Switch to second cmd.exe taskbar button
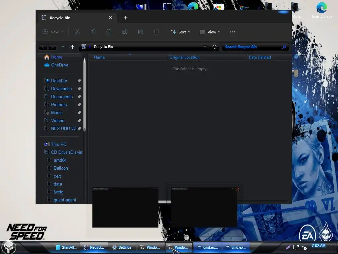 tap(236, 247)
